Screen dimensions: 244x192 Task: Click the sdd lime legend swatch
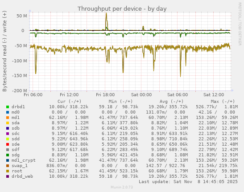pyautogui.click(x=8, y=139)
